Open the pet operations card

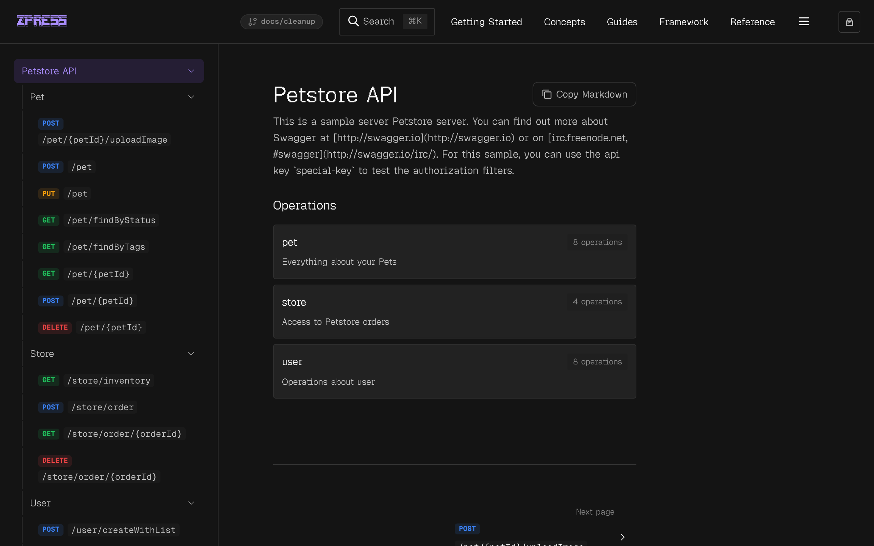454,252
